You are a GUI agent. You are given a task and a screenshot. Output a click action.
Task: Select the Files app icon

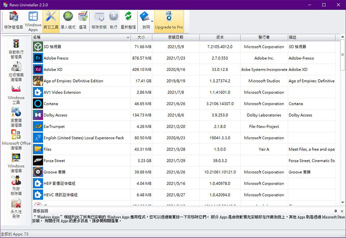tap(38, 149)
